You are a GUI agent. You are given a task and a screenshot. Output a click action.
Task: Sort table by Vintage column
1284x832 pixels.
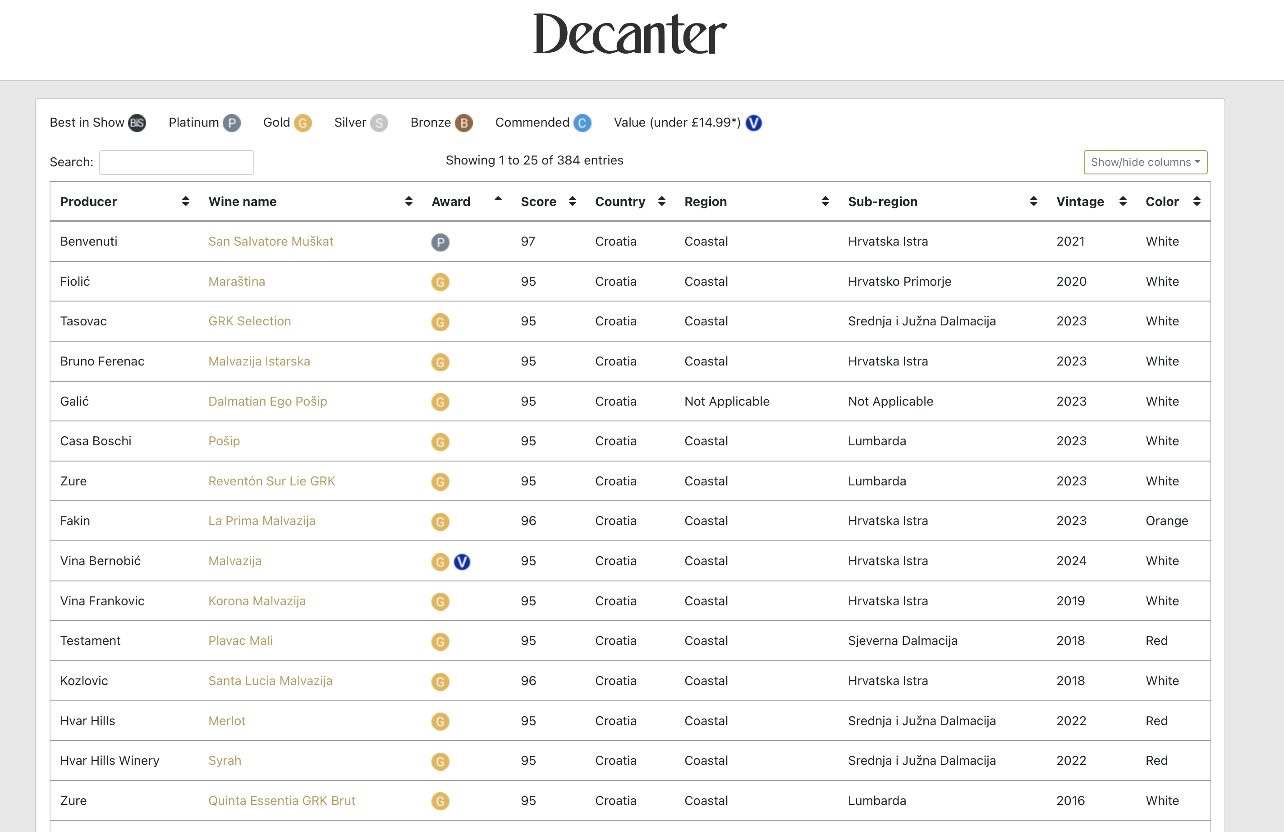coord(1091,201)
